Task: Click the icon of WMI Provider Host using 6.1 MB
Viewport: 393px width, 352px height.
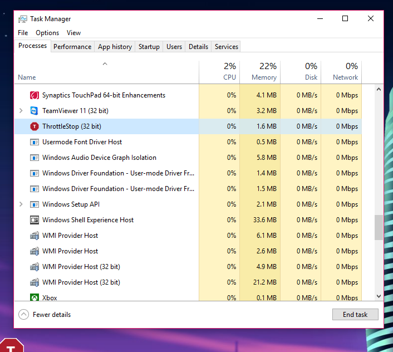Action: (35, 236)
